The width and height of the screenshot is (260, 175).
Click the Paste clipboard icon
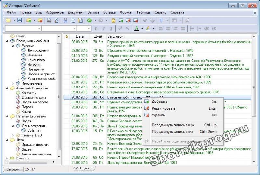tap(80, 20)
